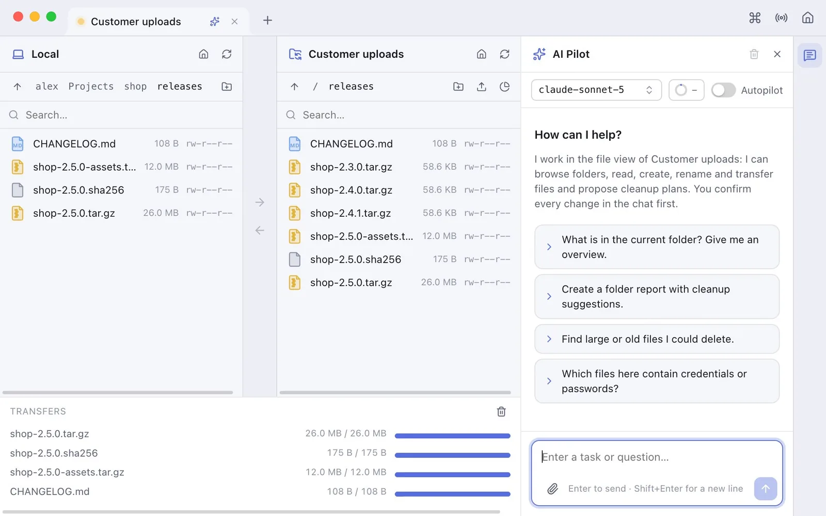Click shop-2.5.0.tar.gz transfer progress bar
The image size is (826, 516).
pos(452,436)
